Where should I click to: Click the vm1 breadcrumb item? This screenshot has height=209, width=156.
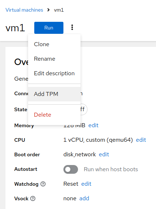click(x=59, y=10)
